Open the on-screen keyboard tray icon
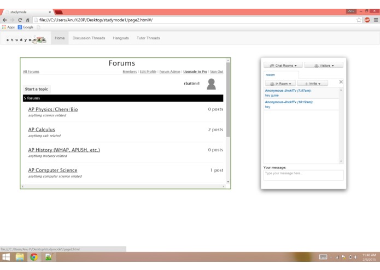 323,257
